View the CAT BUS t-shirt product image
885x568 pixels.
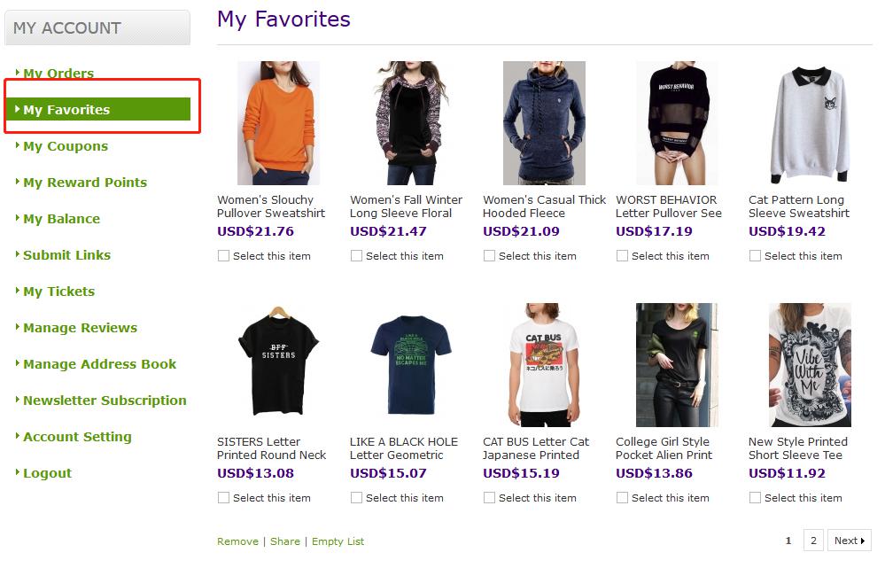pyautogui.click(x=544, y=365)
